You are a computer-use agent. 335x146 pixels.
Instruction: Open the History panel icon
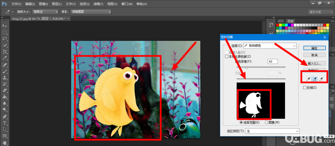271,24
